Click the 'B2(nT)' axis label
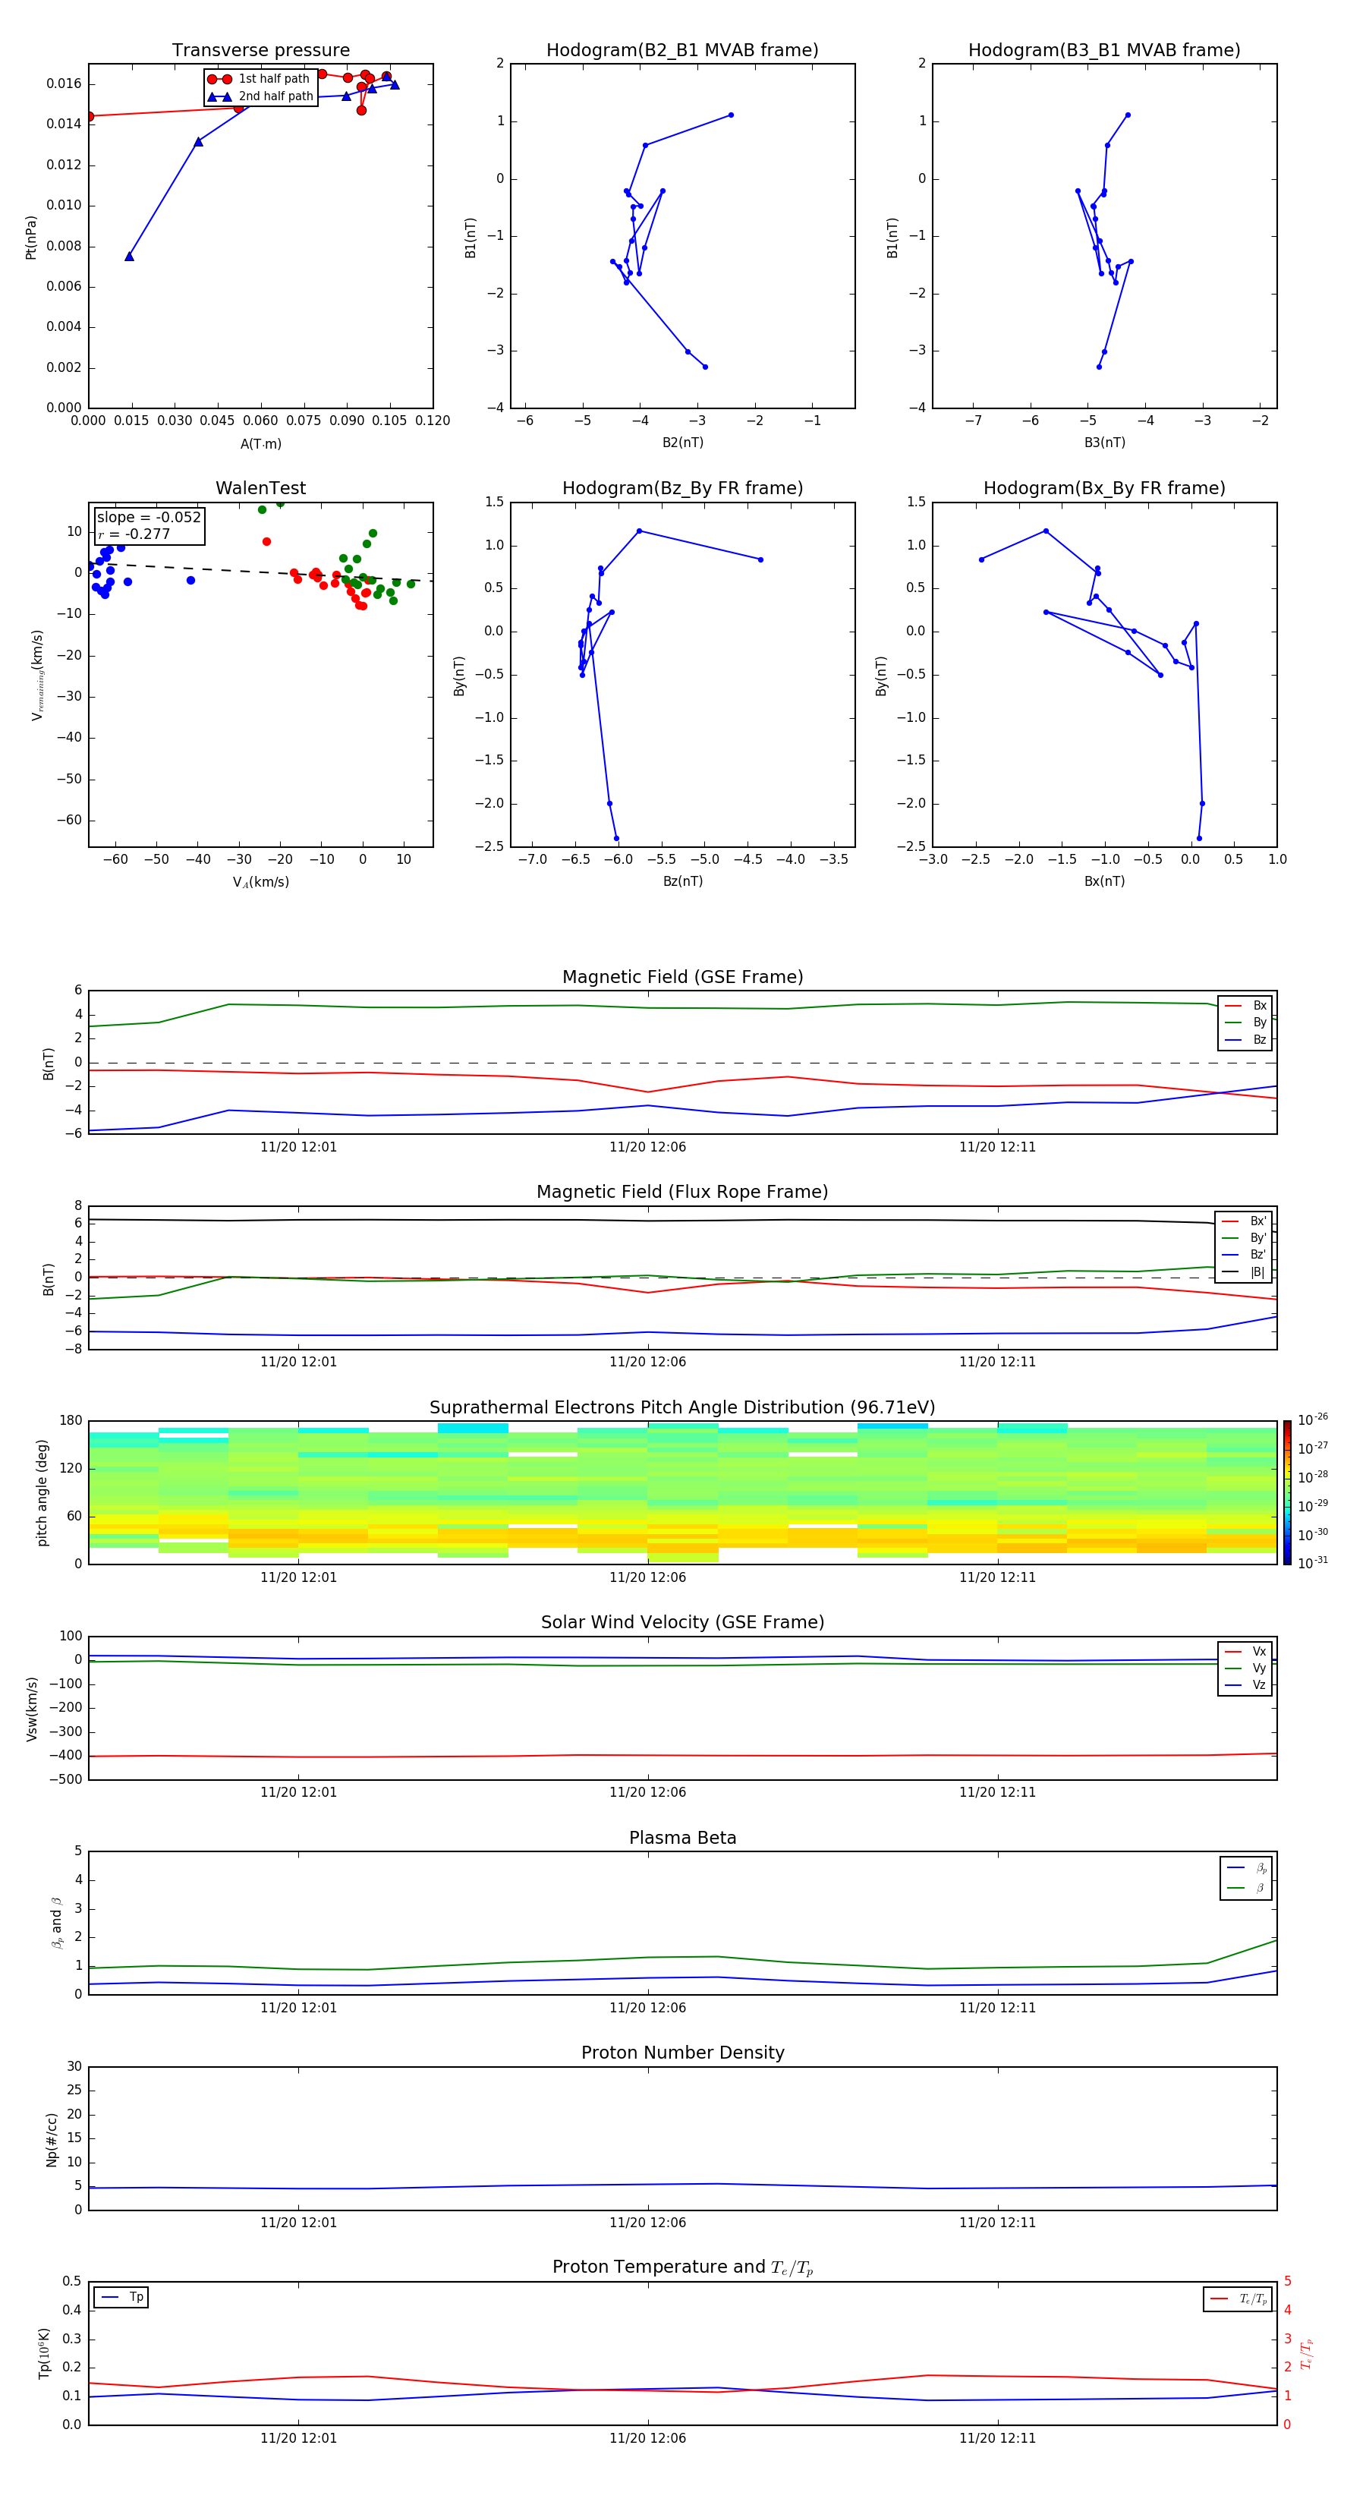 pos(682,443)
